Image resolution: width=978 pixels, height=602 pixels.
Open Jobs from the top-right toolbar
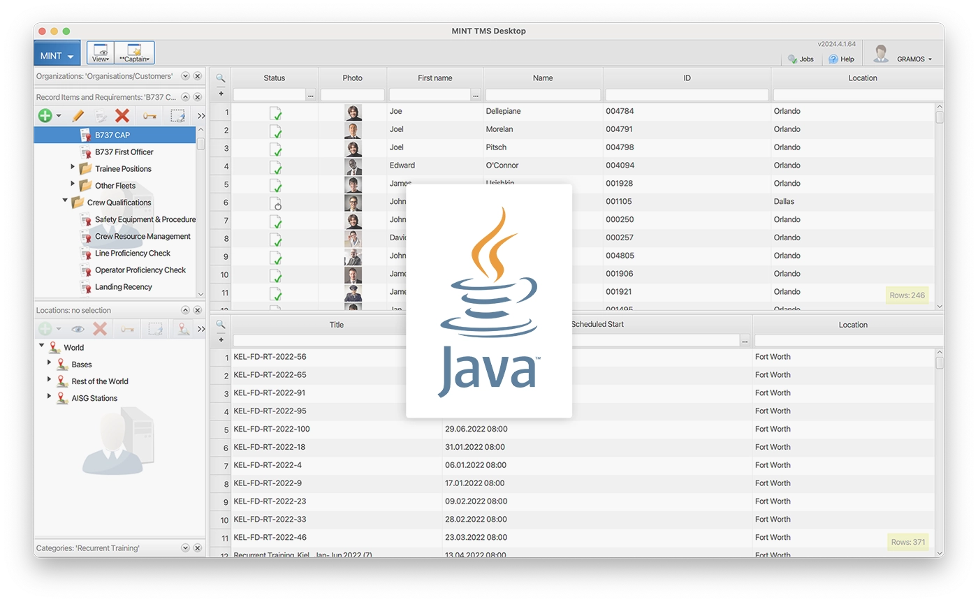click(x=801, y=59)
